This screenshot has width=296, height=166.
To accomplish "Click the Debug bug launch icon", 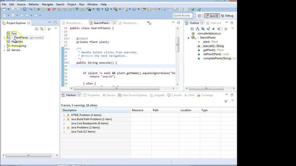I will [x=98, y=9].
